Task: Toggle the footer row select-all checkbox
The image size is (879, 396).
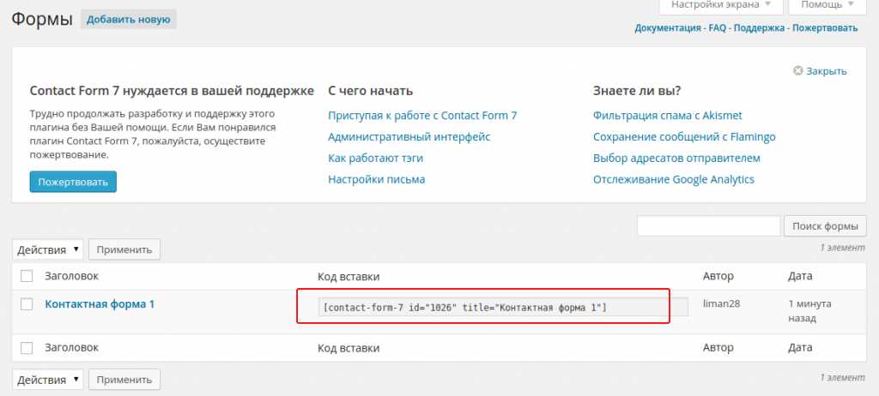Action: [x=27, y=348]
